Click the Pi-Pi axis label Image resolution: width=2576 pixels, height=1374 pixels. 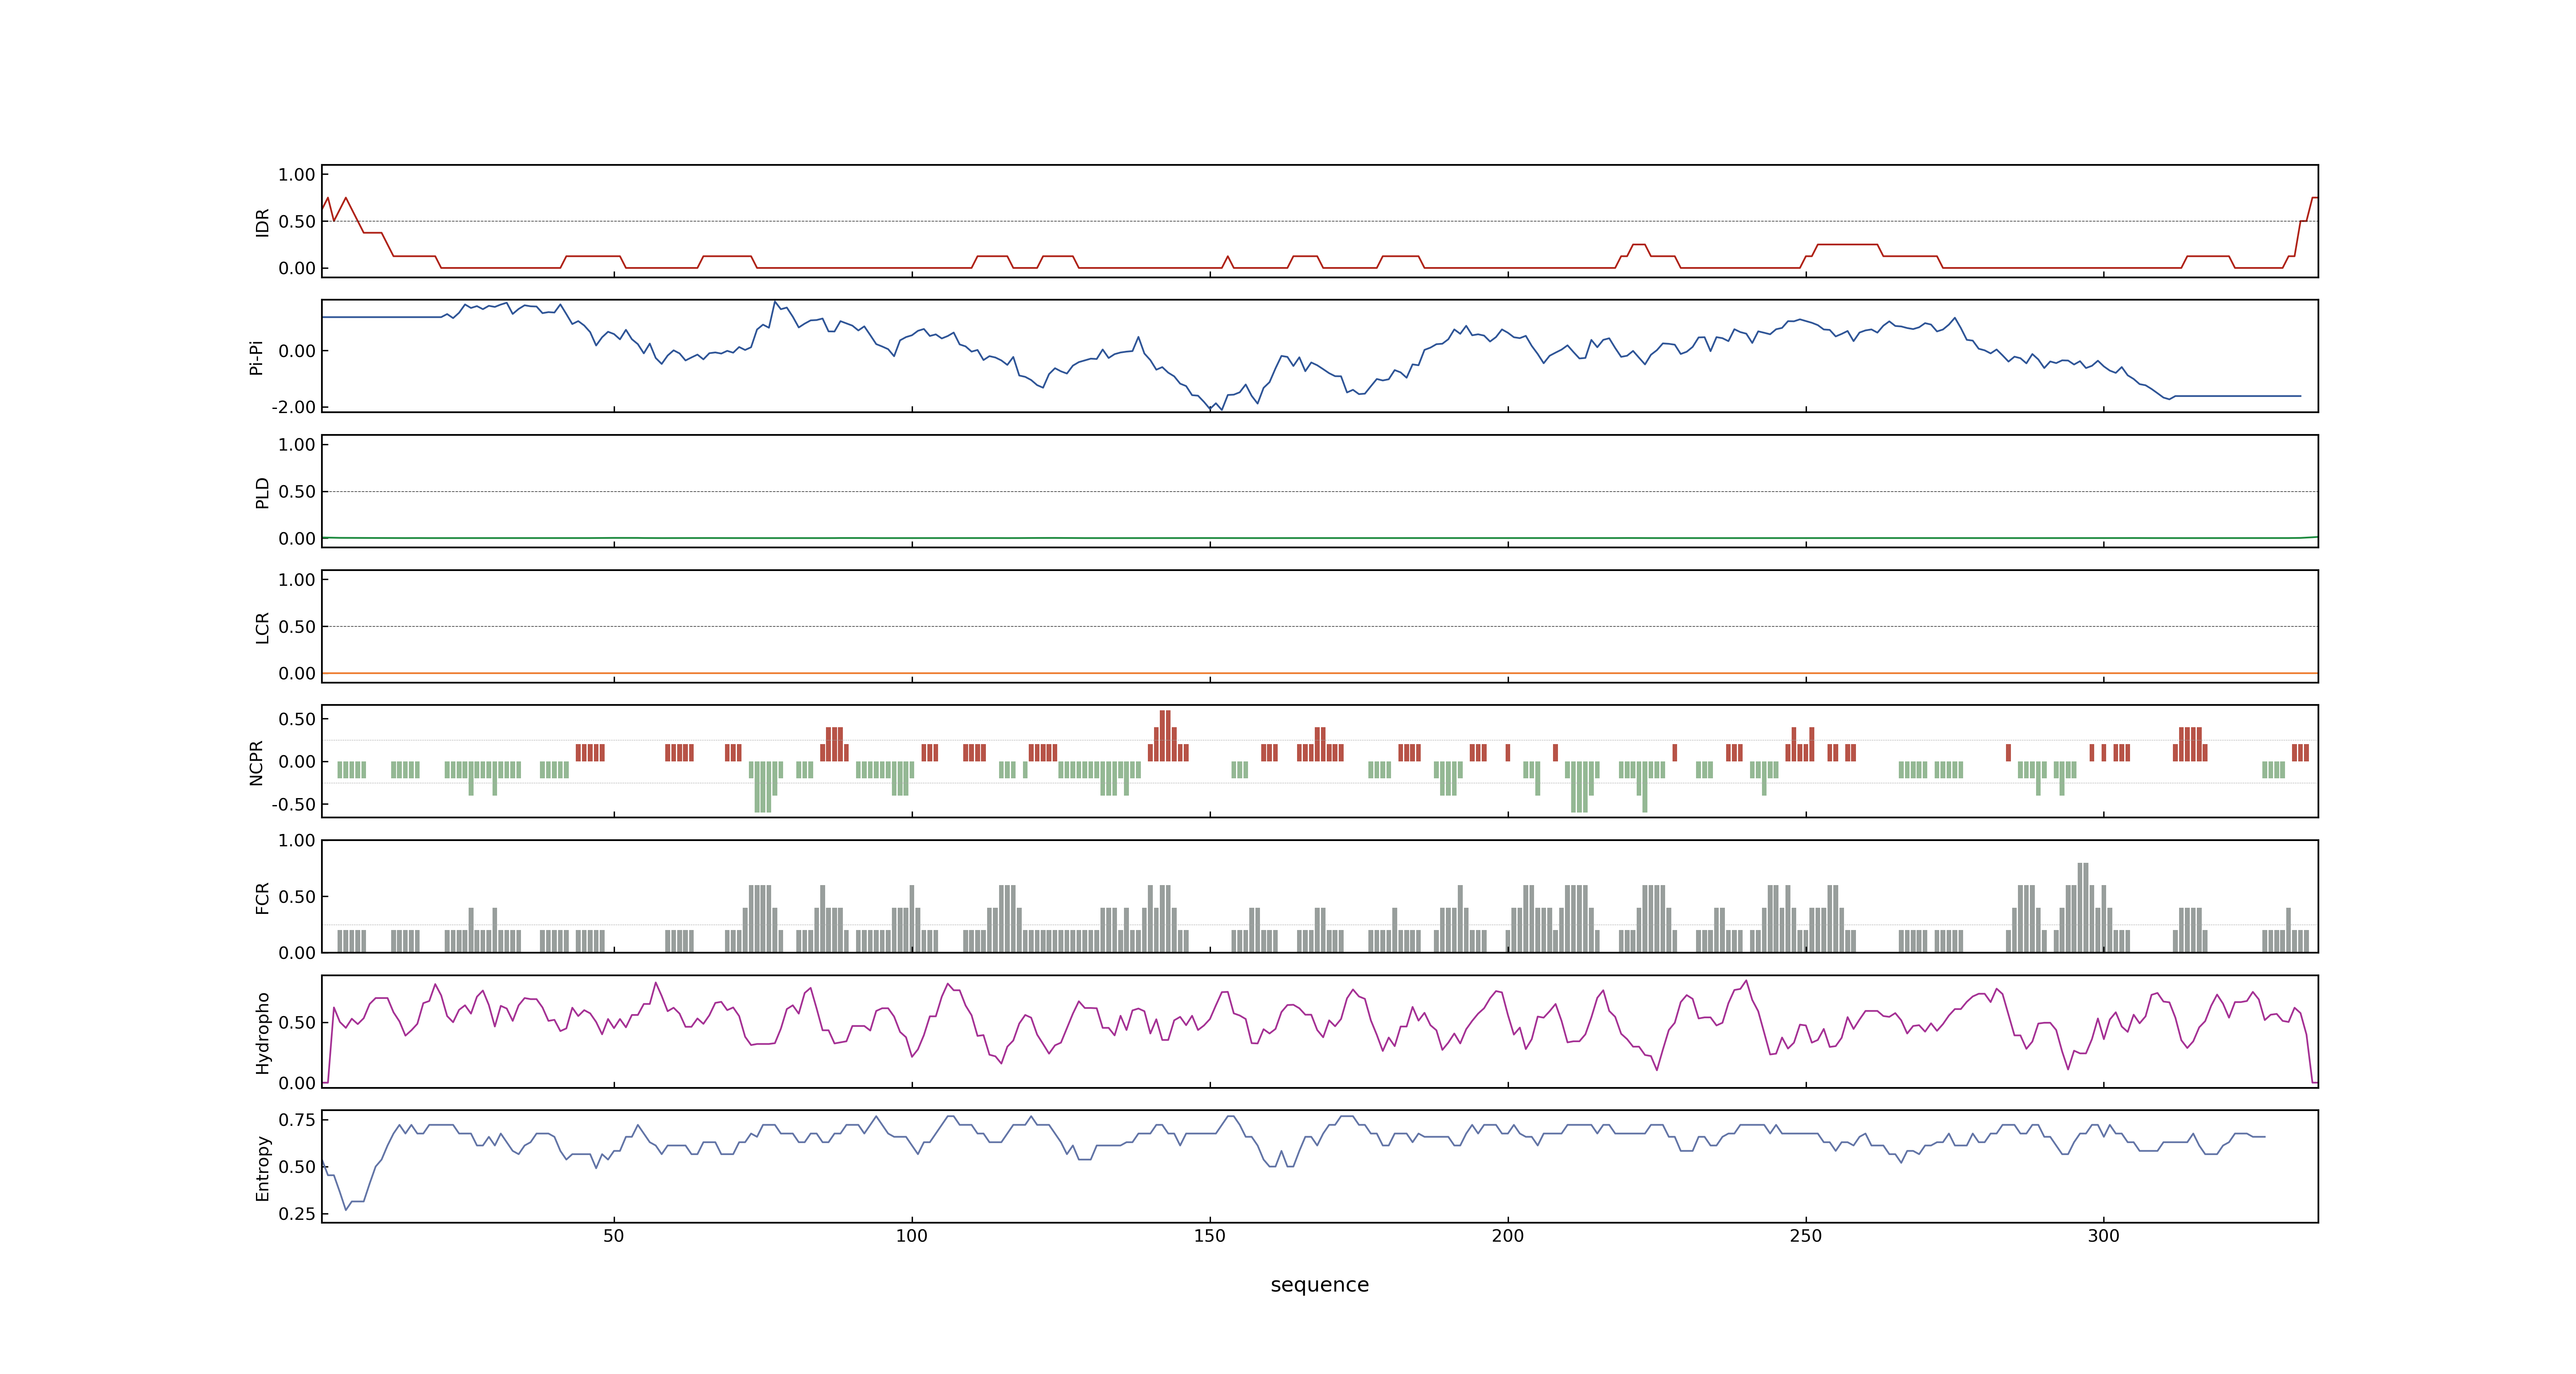pos(256,358)
